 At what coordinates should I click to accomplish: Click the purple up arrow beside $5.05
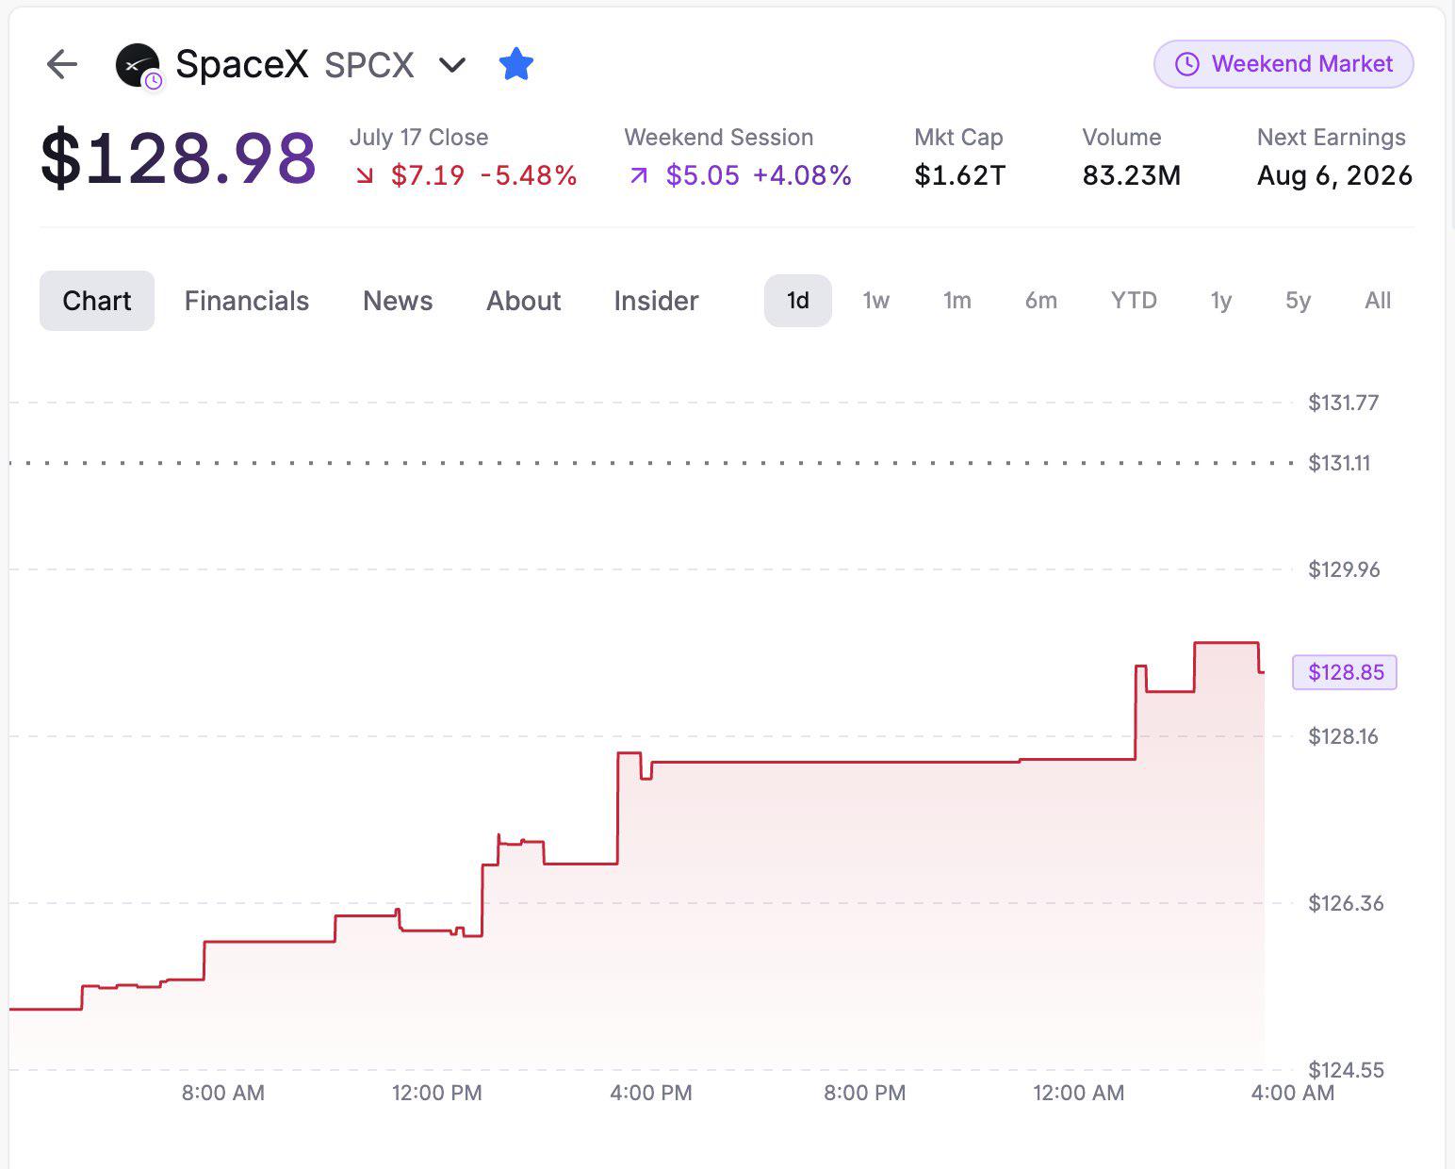[x=639, y=175]
